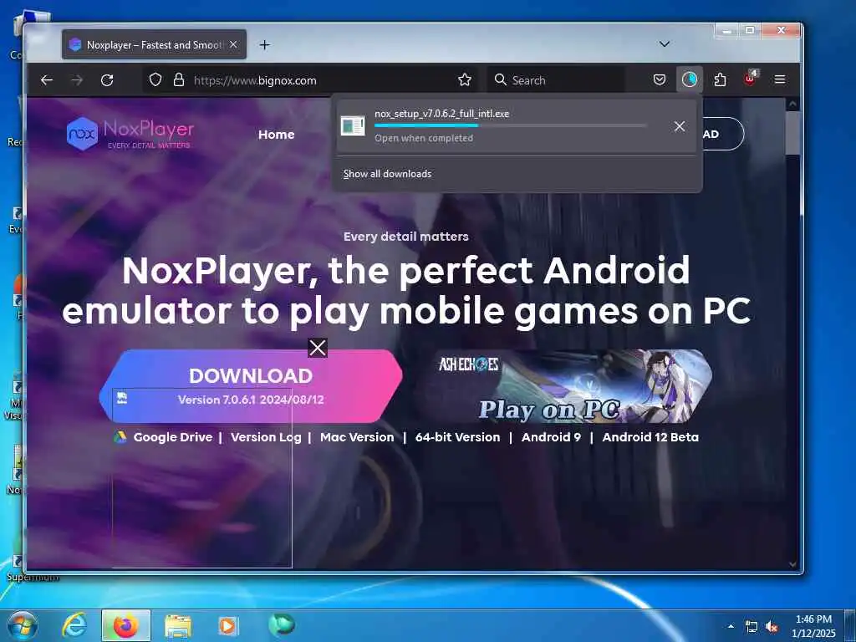856x642 pixels.
Task: Click the page scrollbar down arrow
Action: 792,564
